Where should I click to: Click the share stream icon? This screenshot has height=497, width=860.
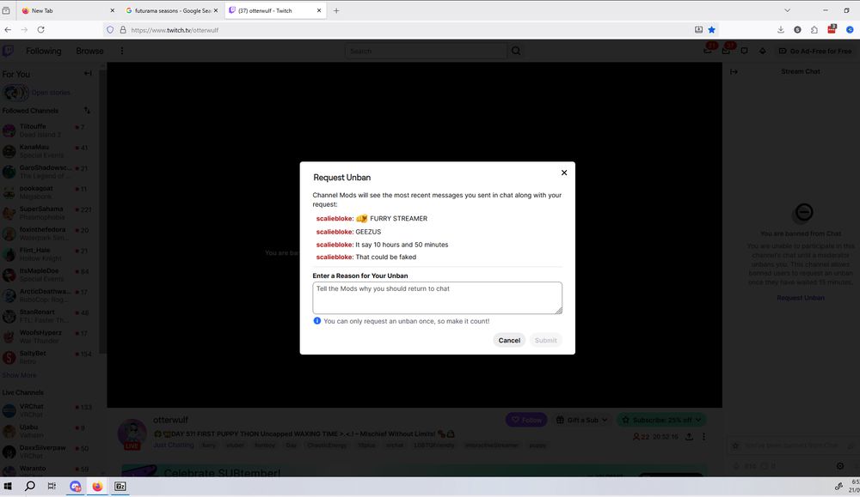689,437
